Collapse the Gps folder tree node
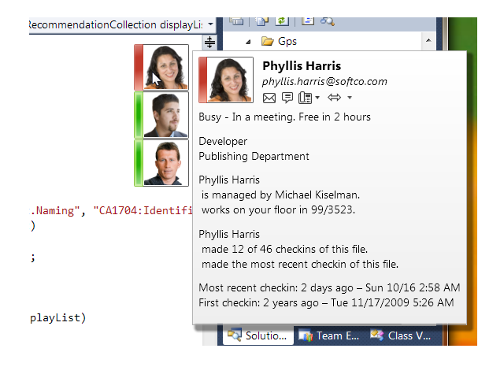504x378 pixels. coord(248,41)
